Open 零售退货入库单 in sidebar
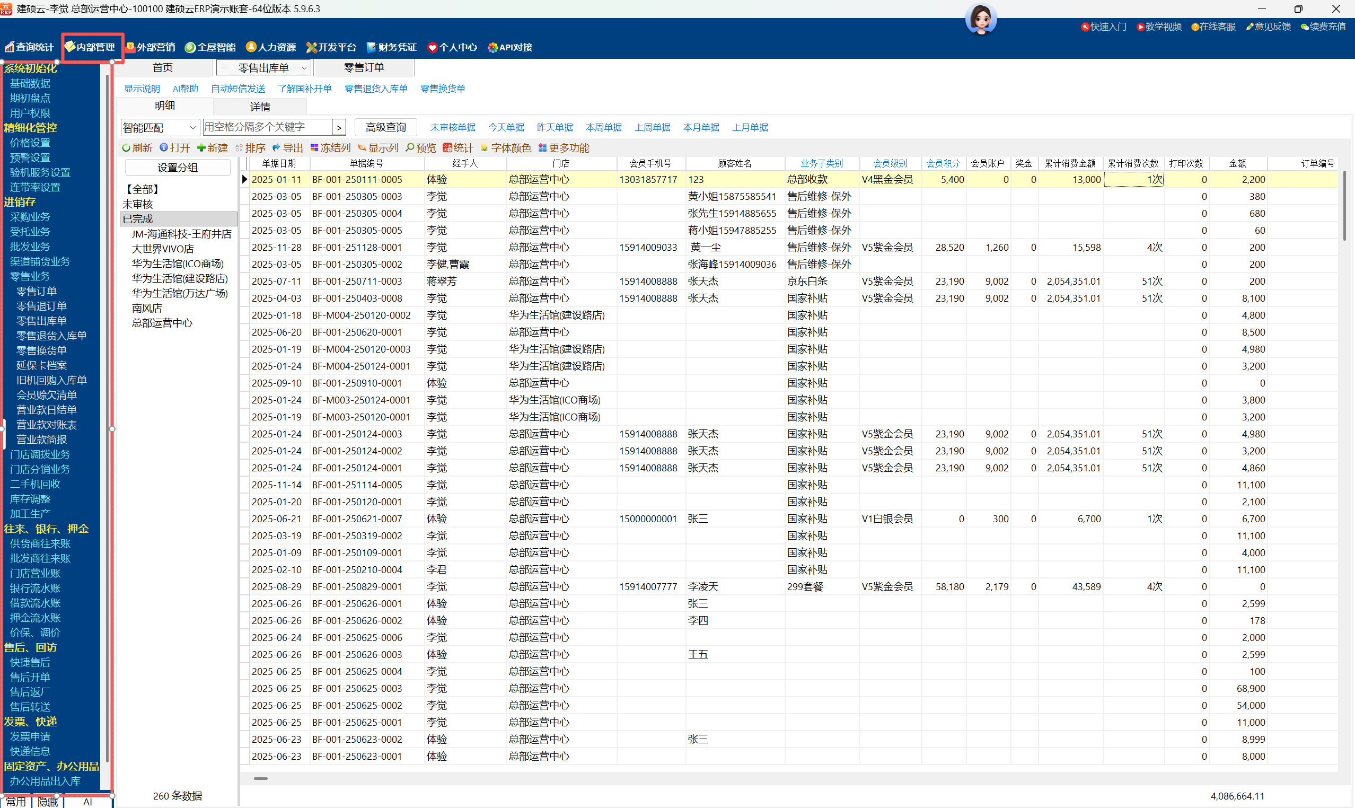Viewport: 1355px width, 808px height. pyautogui.click(x=51, y=336)
